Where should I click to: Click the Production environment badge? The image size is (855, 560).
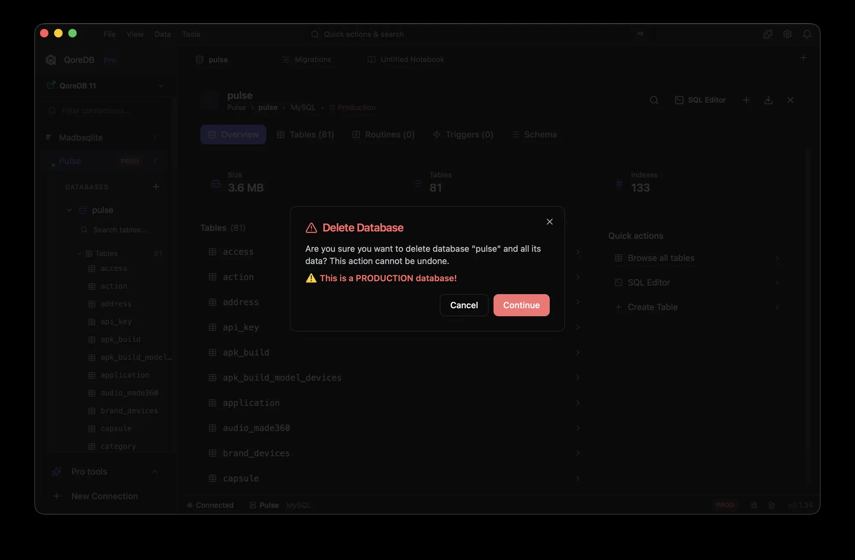[352, 107]
